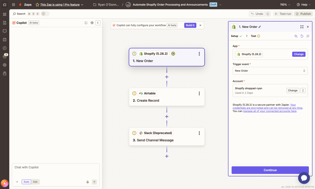Click the Copilot orb at bottom left

pos(5,183)
